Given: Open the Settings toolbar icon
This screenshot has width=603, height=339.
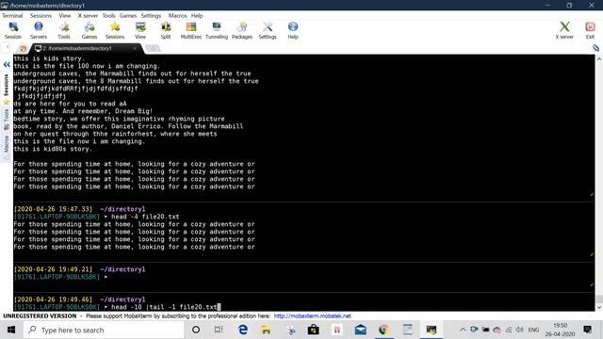Looking at the screenshot, I should tap(268, 30).
